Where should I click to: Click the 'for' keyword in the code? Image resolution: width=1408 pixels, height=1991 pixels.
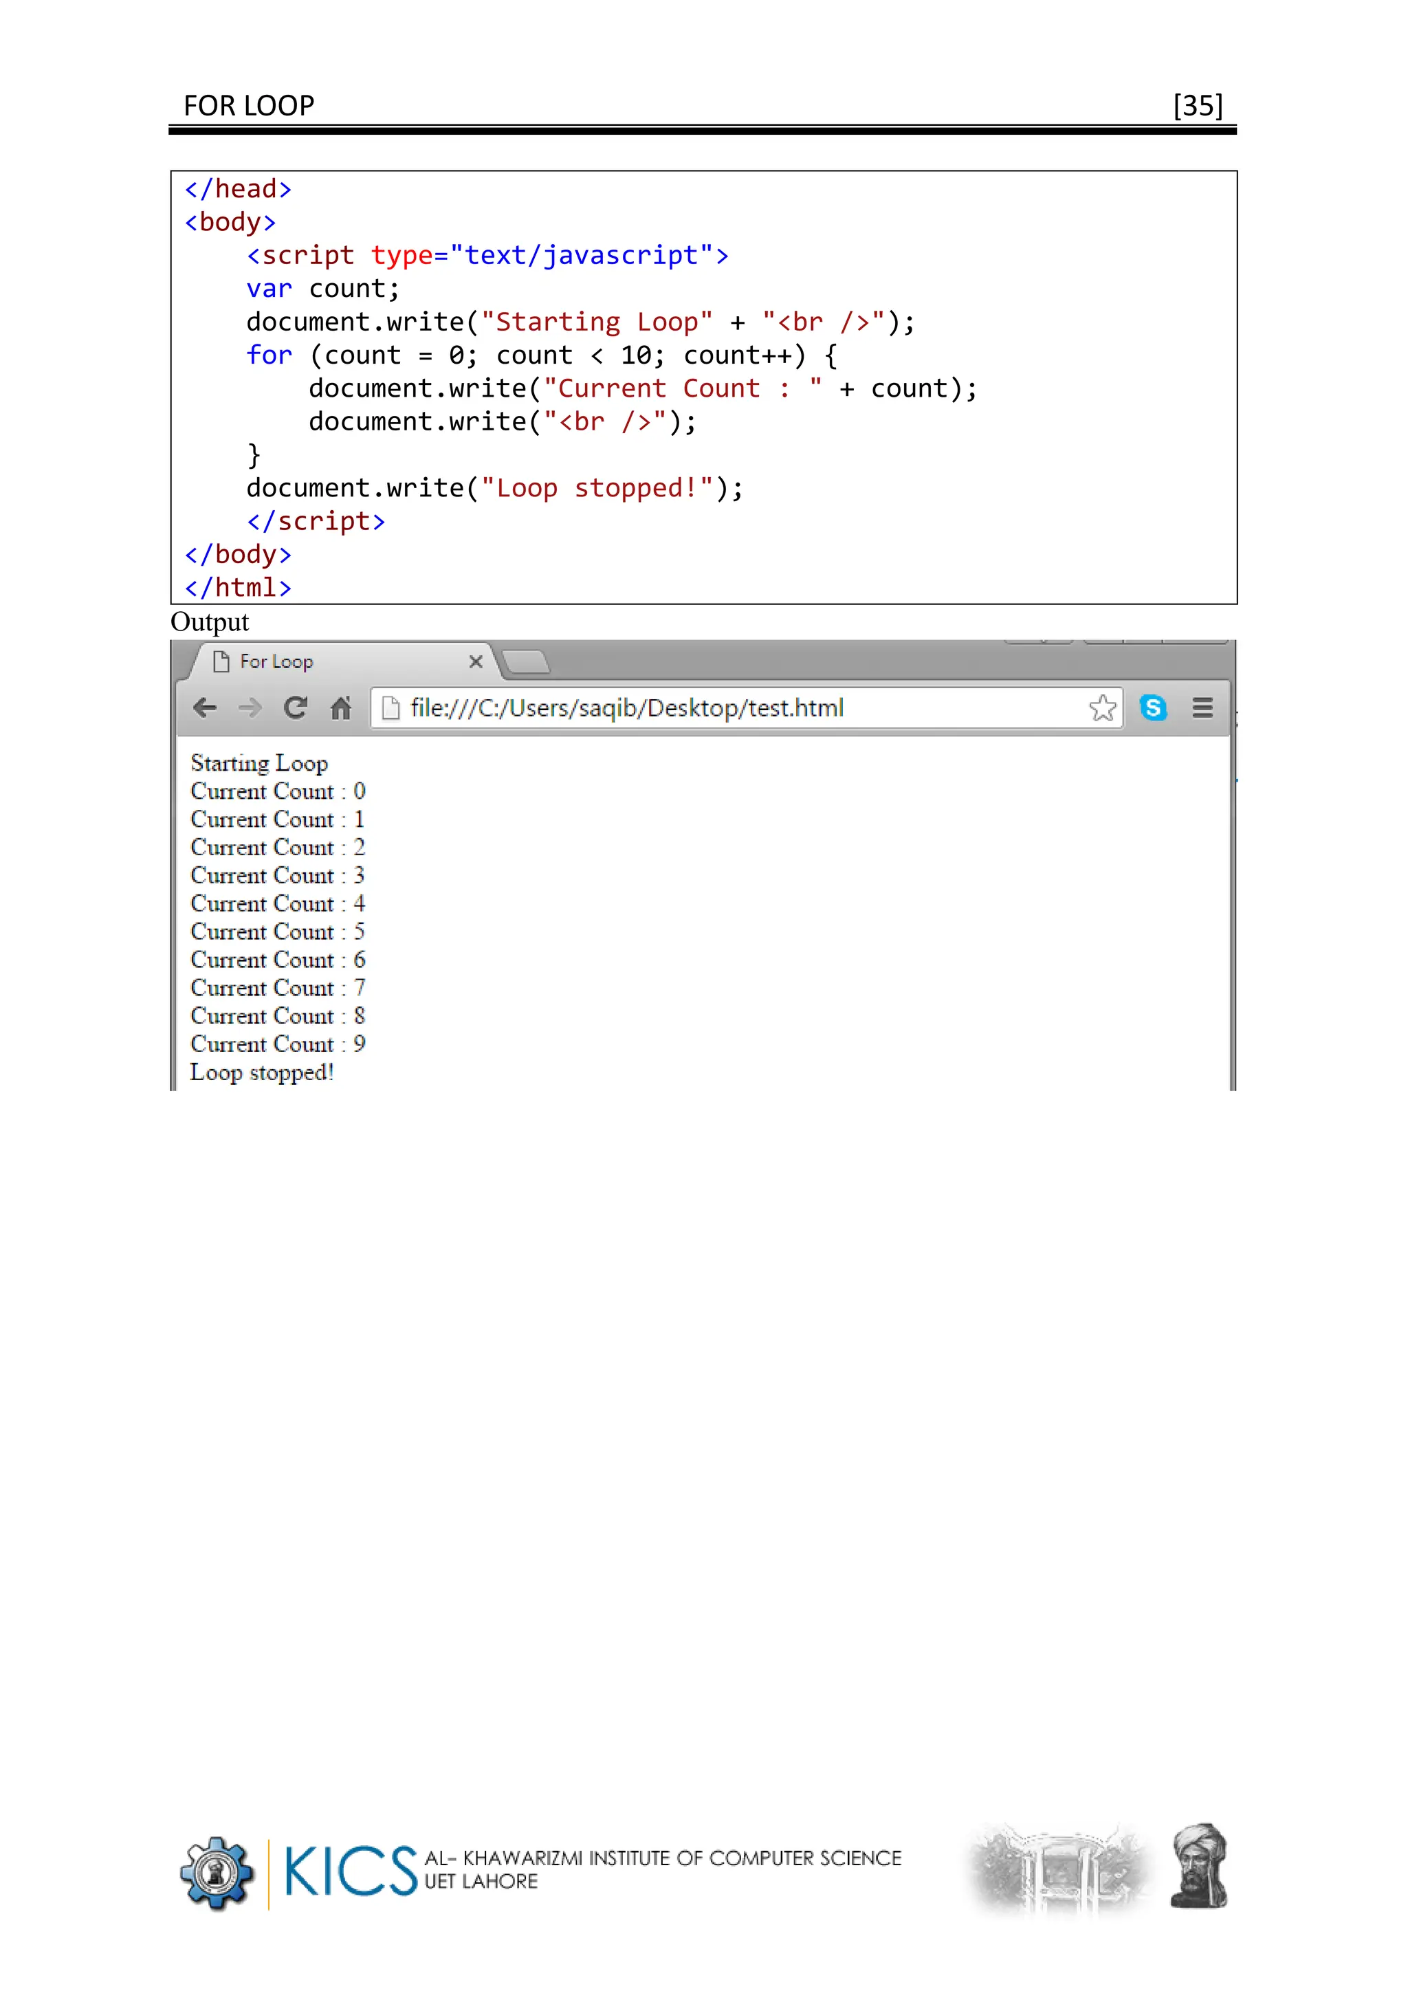(x=269, y=355)
